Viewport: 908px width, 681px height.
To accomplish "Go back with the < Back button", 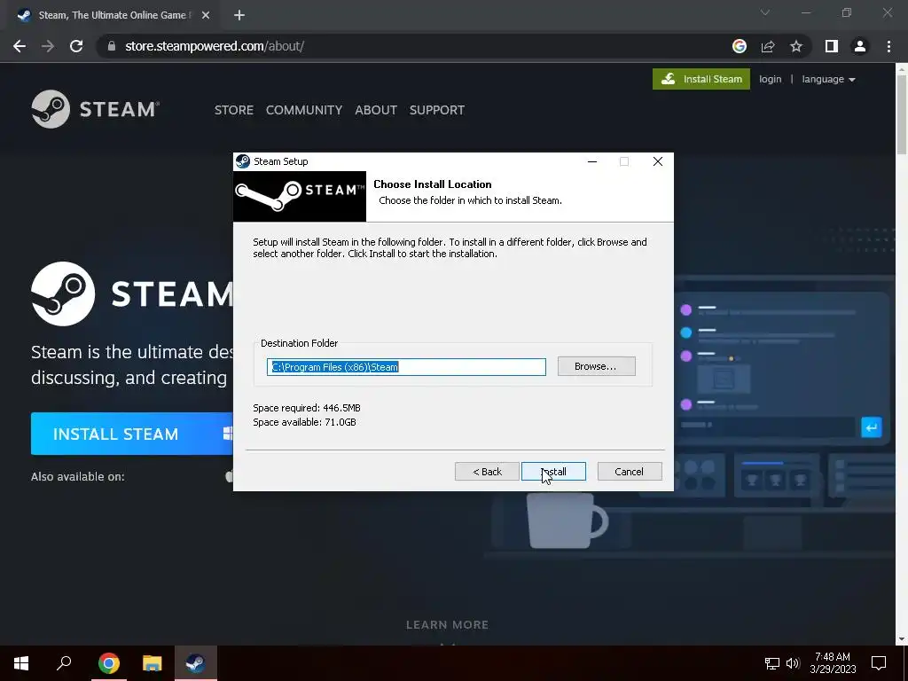I will 487,472.
